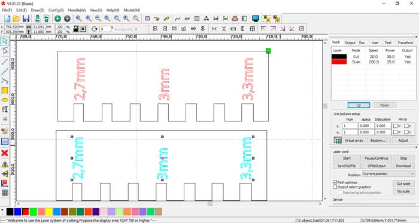Click the red X delete tool

click(x=5, y=153)
